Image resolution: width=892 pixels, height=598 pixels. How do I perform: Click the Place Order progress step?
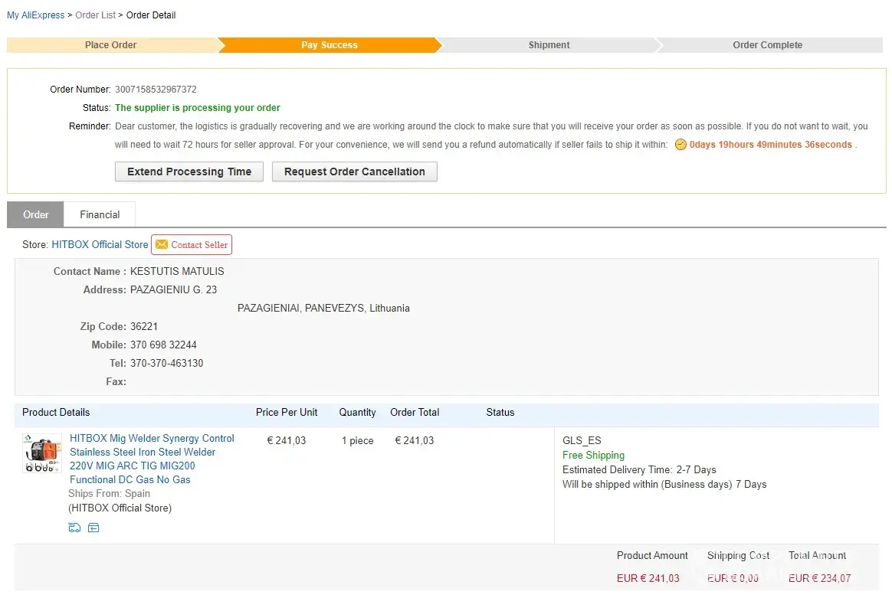point(111,45)
